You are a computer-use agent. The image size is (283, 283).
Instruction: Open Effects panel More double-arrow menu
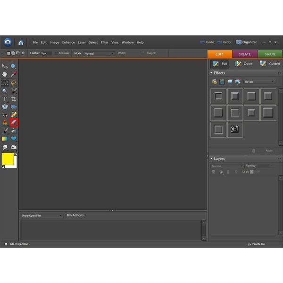click(279, 73)
